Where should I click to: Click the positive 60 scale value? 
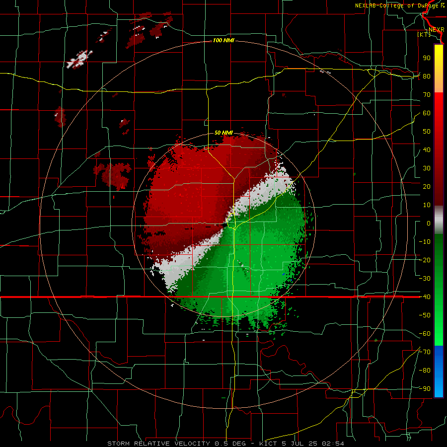(x=427, y=113)
